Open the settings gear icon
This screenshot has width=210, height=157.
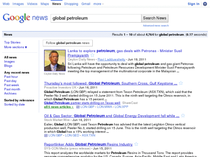click(x=205, y=4)
